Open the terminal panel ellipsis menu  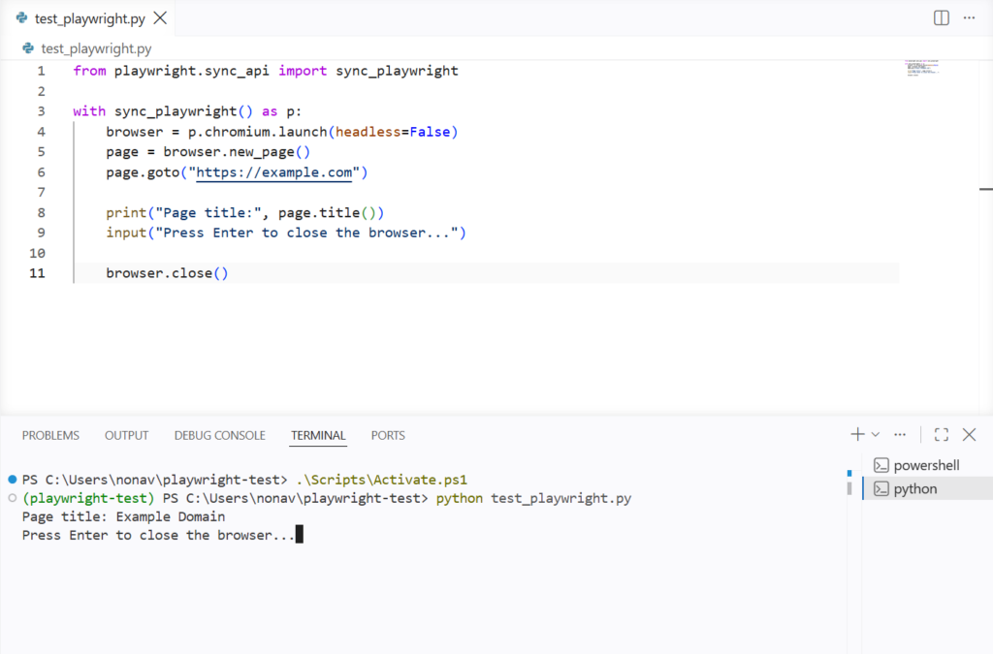(x=900, y=434)
